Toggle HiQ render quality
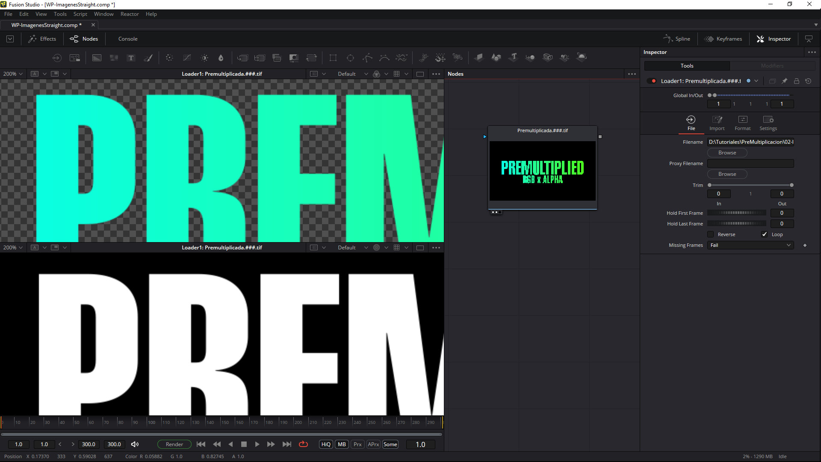This screenshot has width=821, height=462. click(x=326, y=444)
